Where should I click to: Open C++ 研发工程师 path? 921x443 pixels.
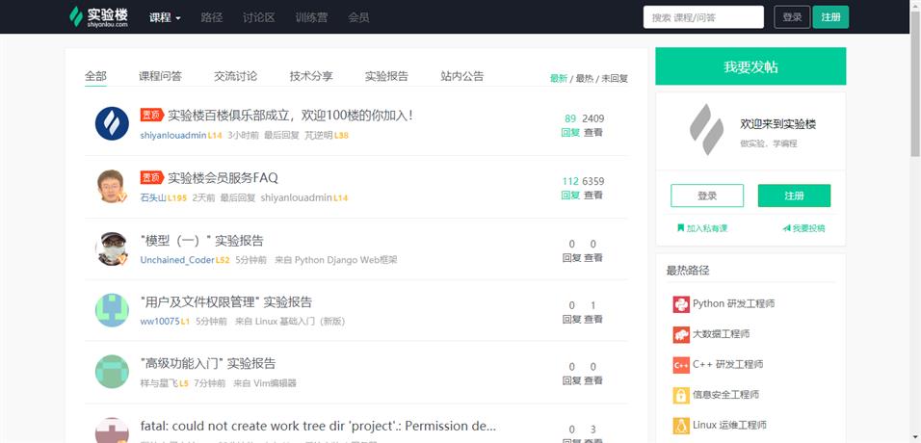(727, 364)
